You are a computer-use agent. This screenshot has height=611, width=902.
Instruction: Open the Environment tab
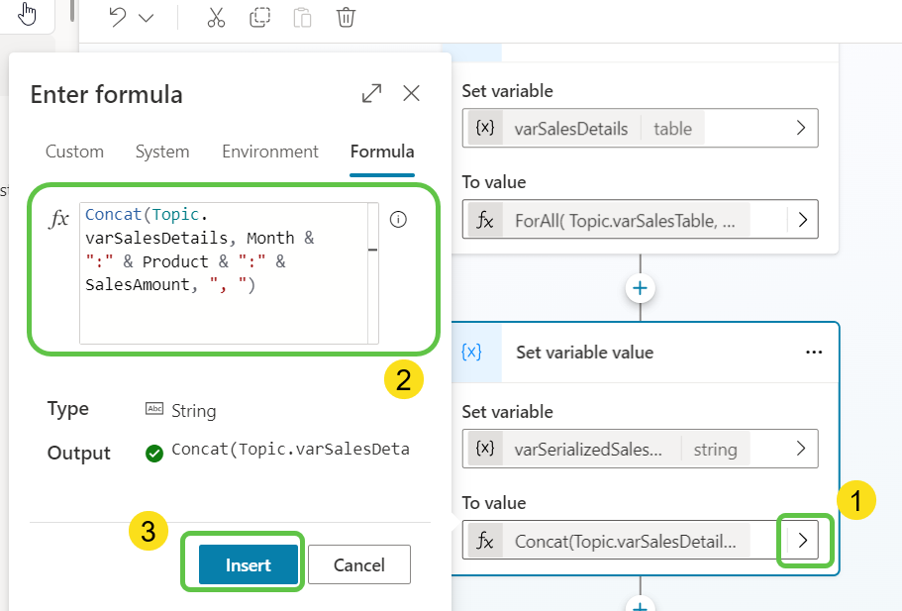pyautogui.click(x=270, y=152)
